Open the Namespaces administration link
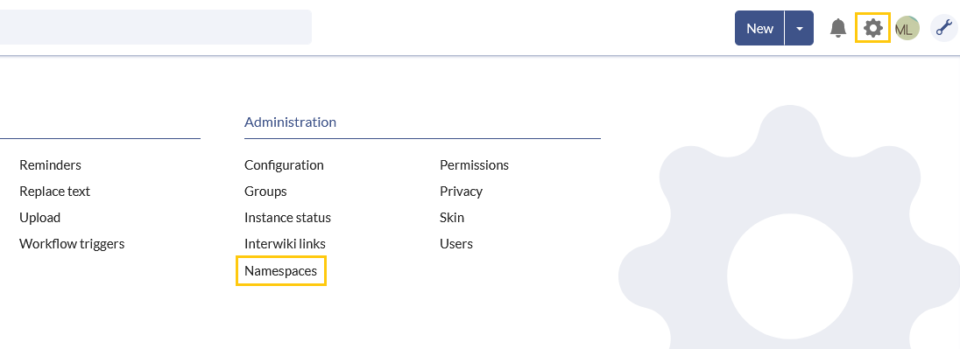960x349 pixels. tap(281, 271)
